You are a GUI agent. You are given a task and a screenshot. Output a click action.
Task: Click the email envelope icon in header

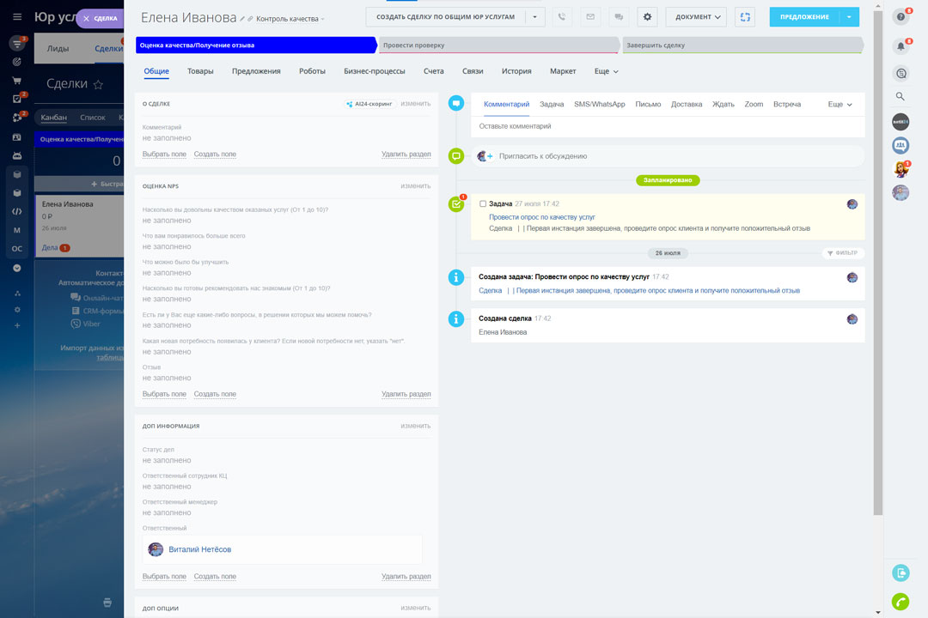589,17
